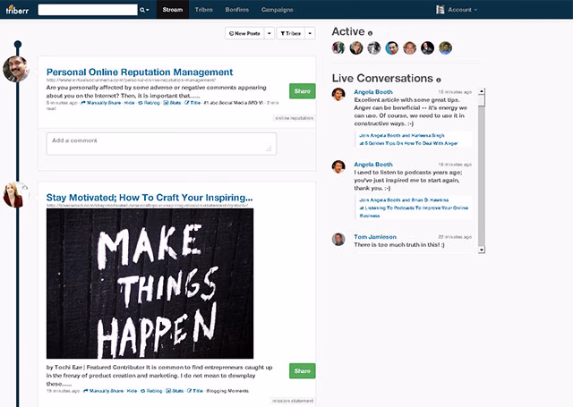Click Manually Share on Stay Motivated post
Screen dimensions: 573x407
tap(104, 391)
